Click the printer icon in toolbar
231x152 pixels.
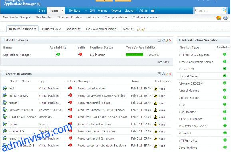(x=225, y=18)
